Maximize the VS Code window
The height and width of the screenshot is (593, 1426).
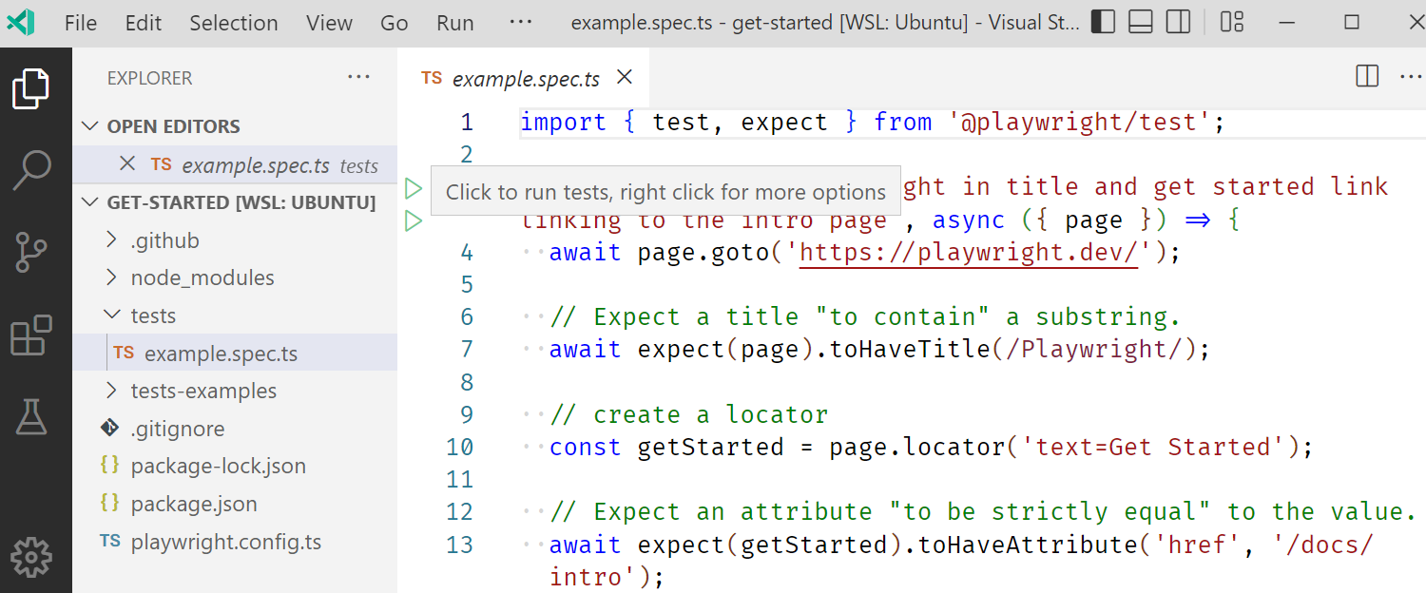[x=1352, y=22]
